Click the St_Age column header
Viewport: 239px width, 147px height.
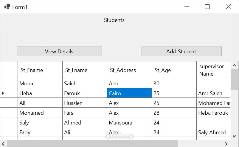(174, 70)
